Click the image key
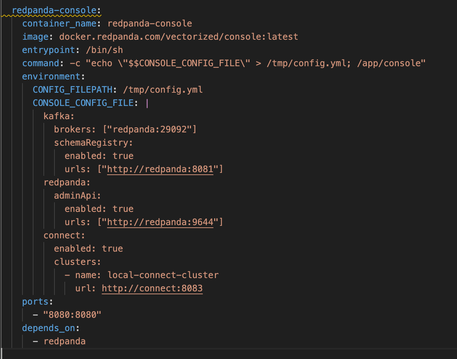The image size is (457, 359). point(35,37)
